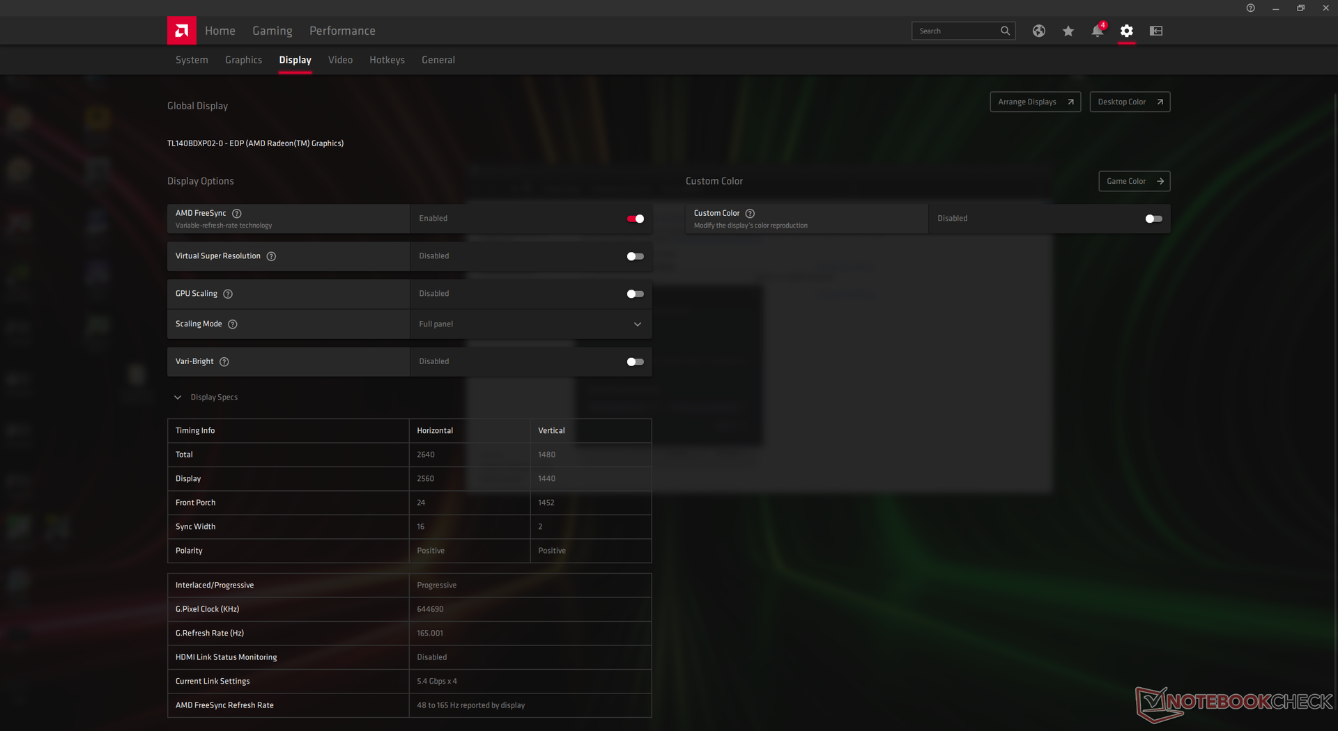Screen dimensions: 1338x731
Task: Click the Interlaced/Progressive value Progressive
Action: tap(437, 585)
